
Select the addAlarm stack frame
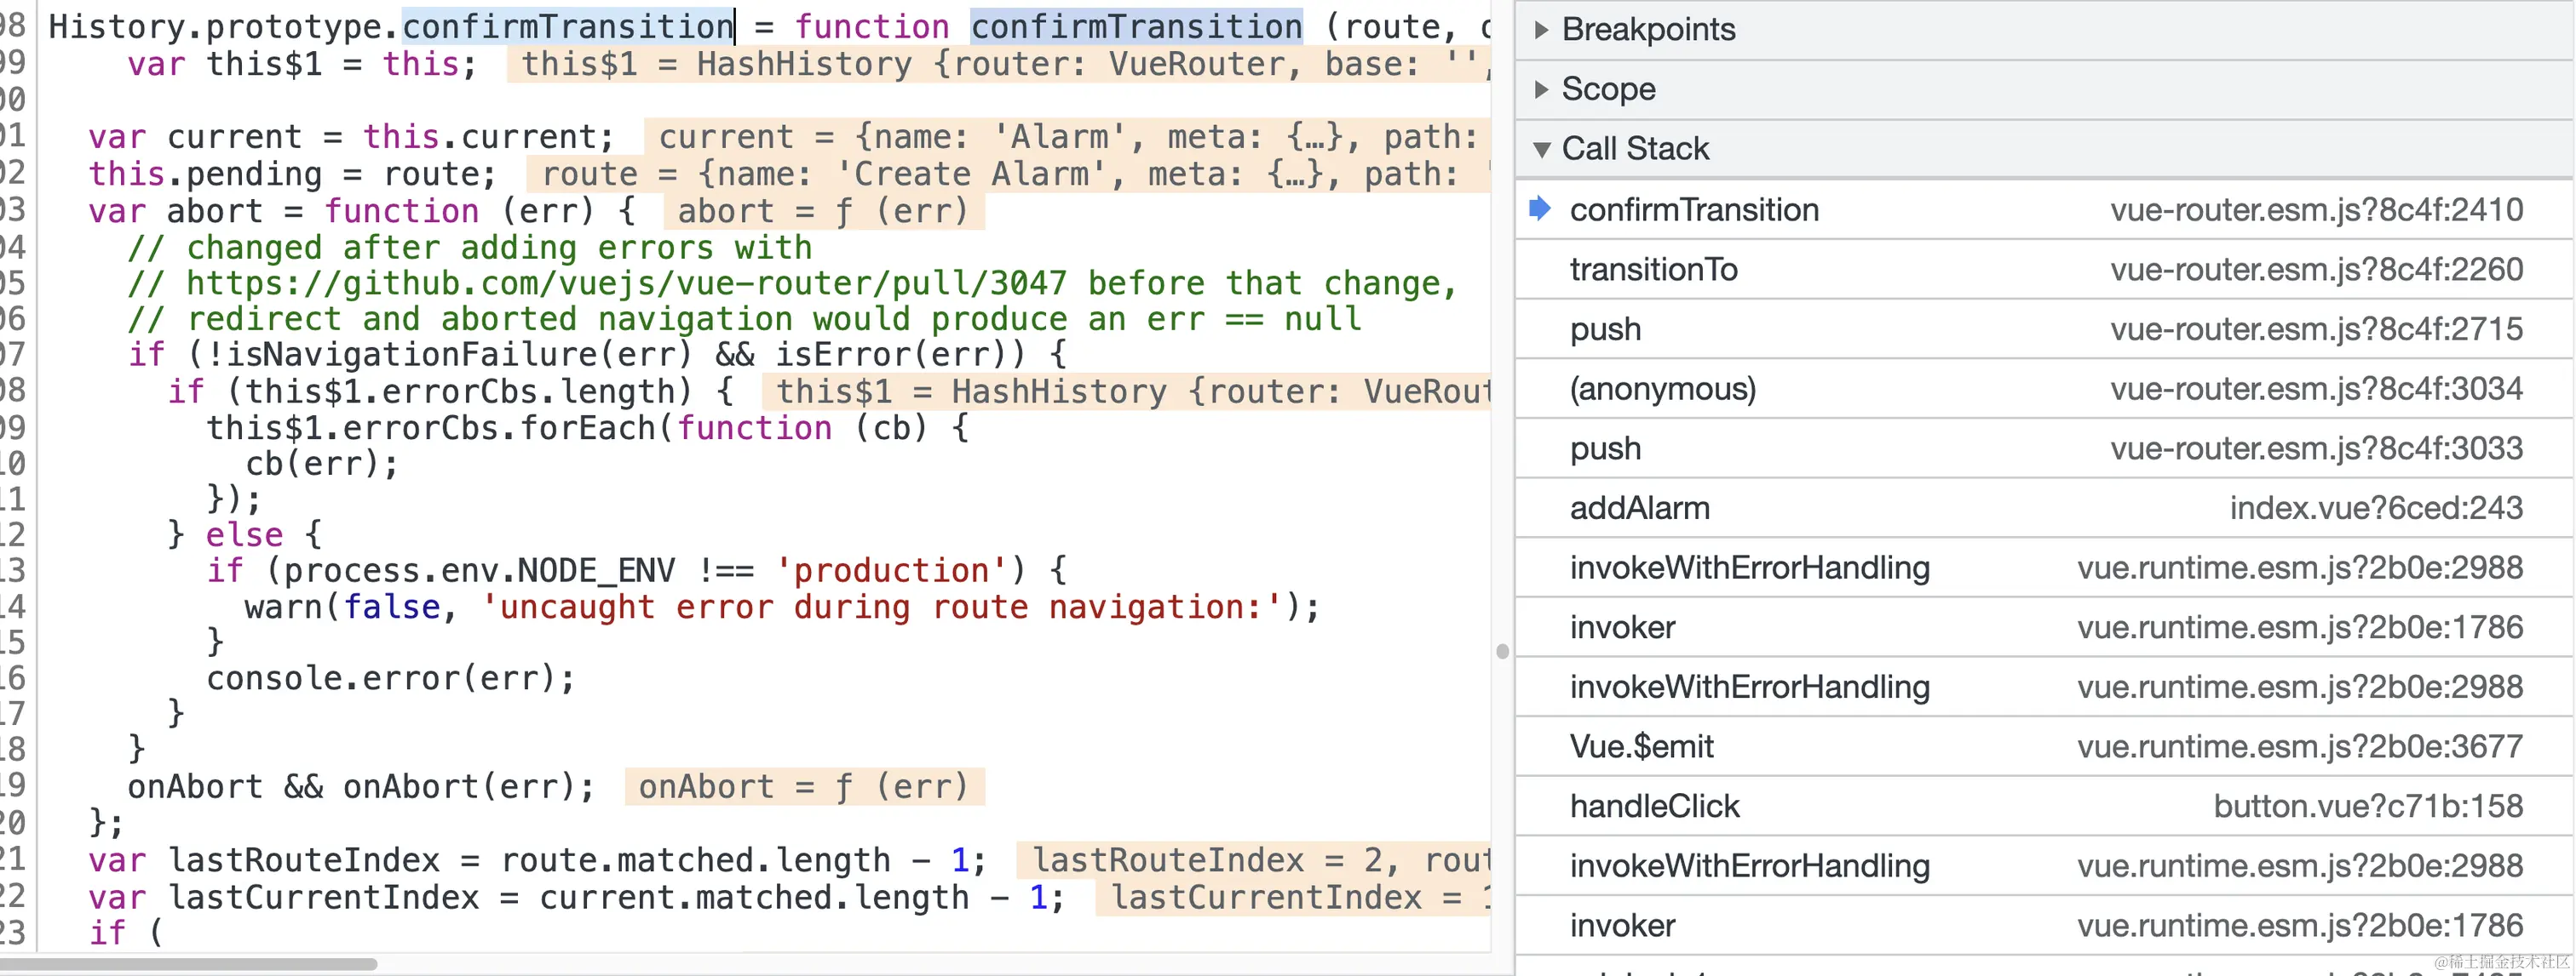1639,509
